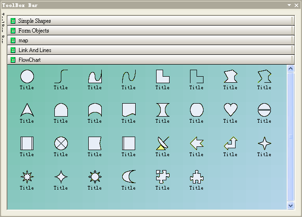Choose the circle with X shape
302x217 pixels.
61,144
